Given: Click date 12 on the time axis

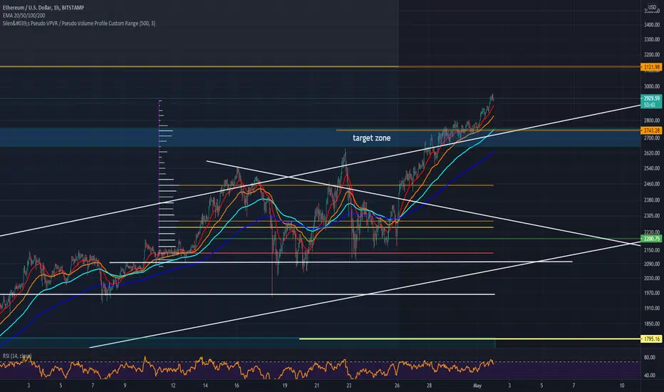Looking at the screenshot, I should pos(173,386).
